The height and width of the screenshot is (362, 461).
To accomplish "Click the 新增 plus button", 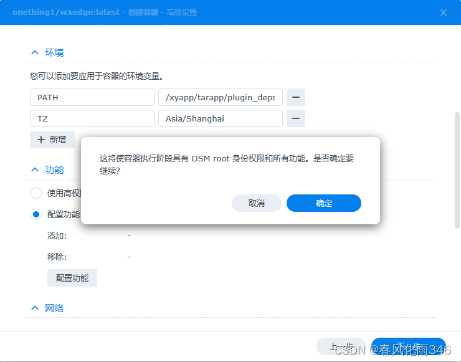I will (52, 140).
